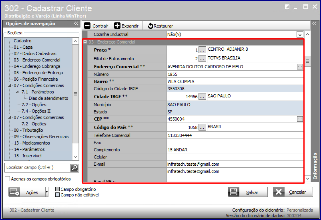The height and width of the screenshot is (220, 321).
Task: Select 02 - Dados Cadastrais section
Action: pos(35,54)
